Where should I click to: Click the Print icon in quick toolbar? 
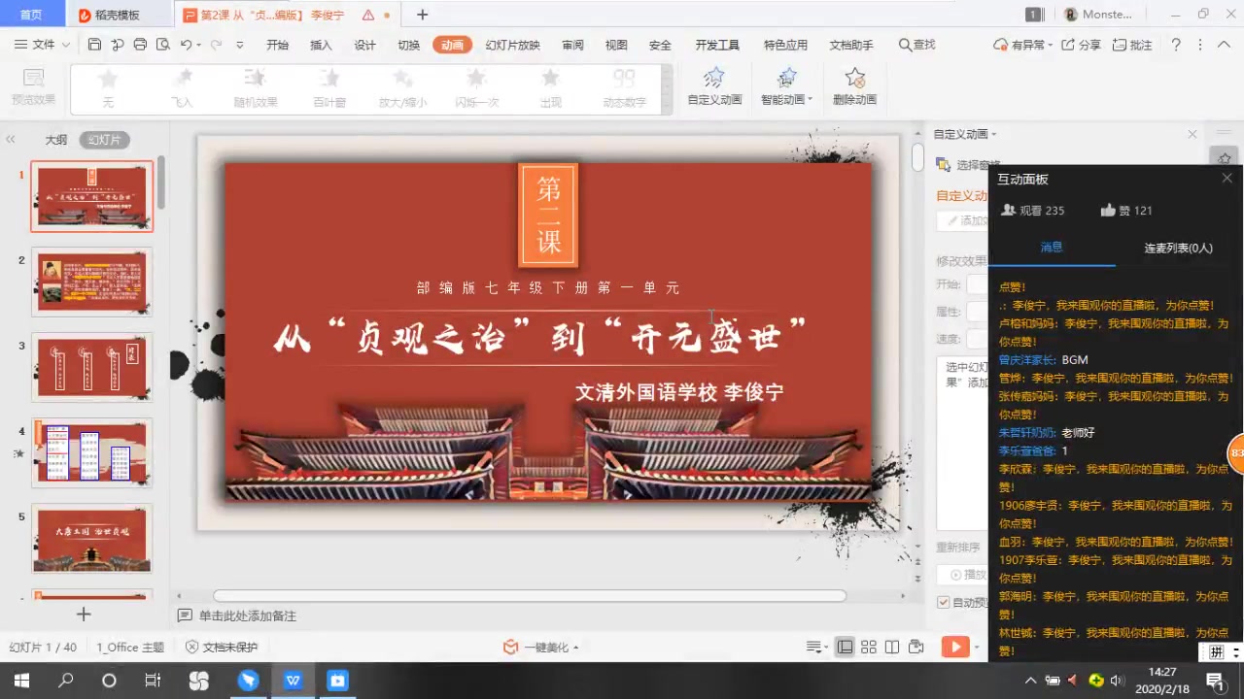click(x=140, y=45)
